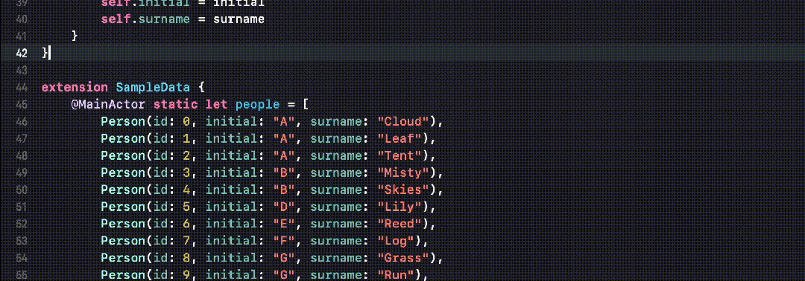805x281 pixels.
Task: Click "initial:" label on the Grass row
Action: [x=235, y=258]
